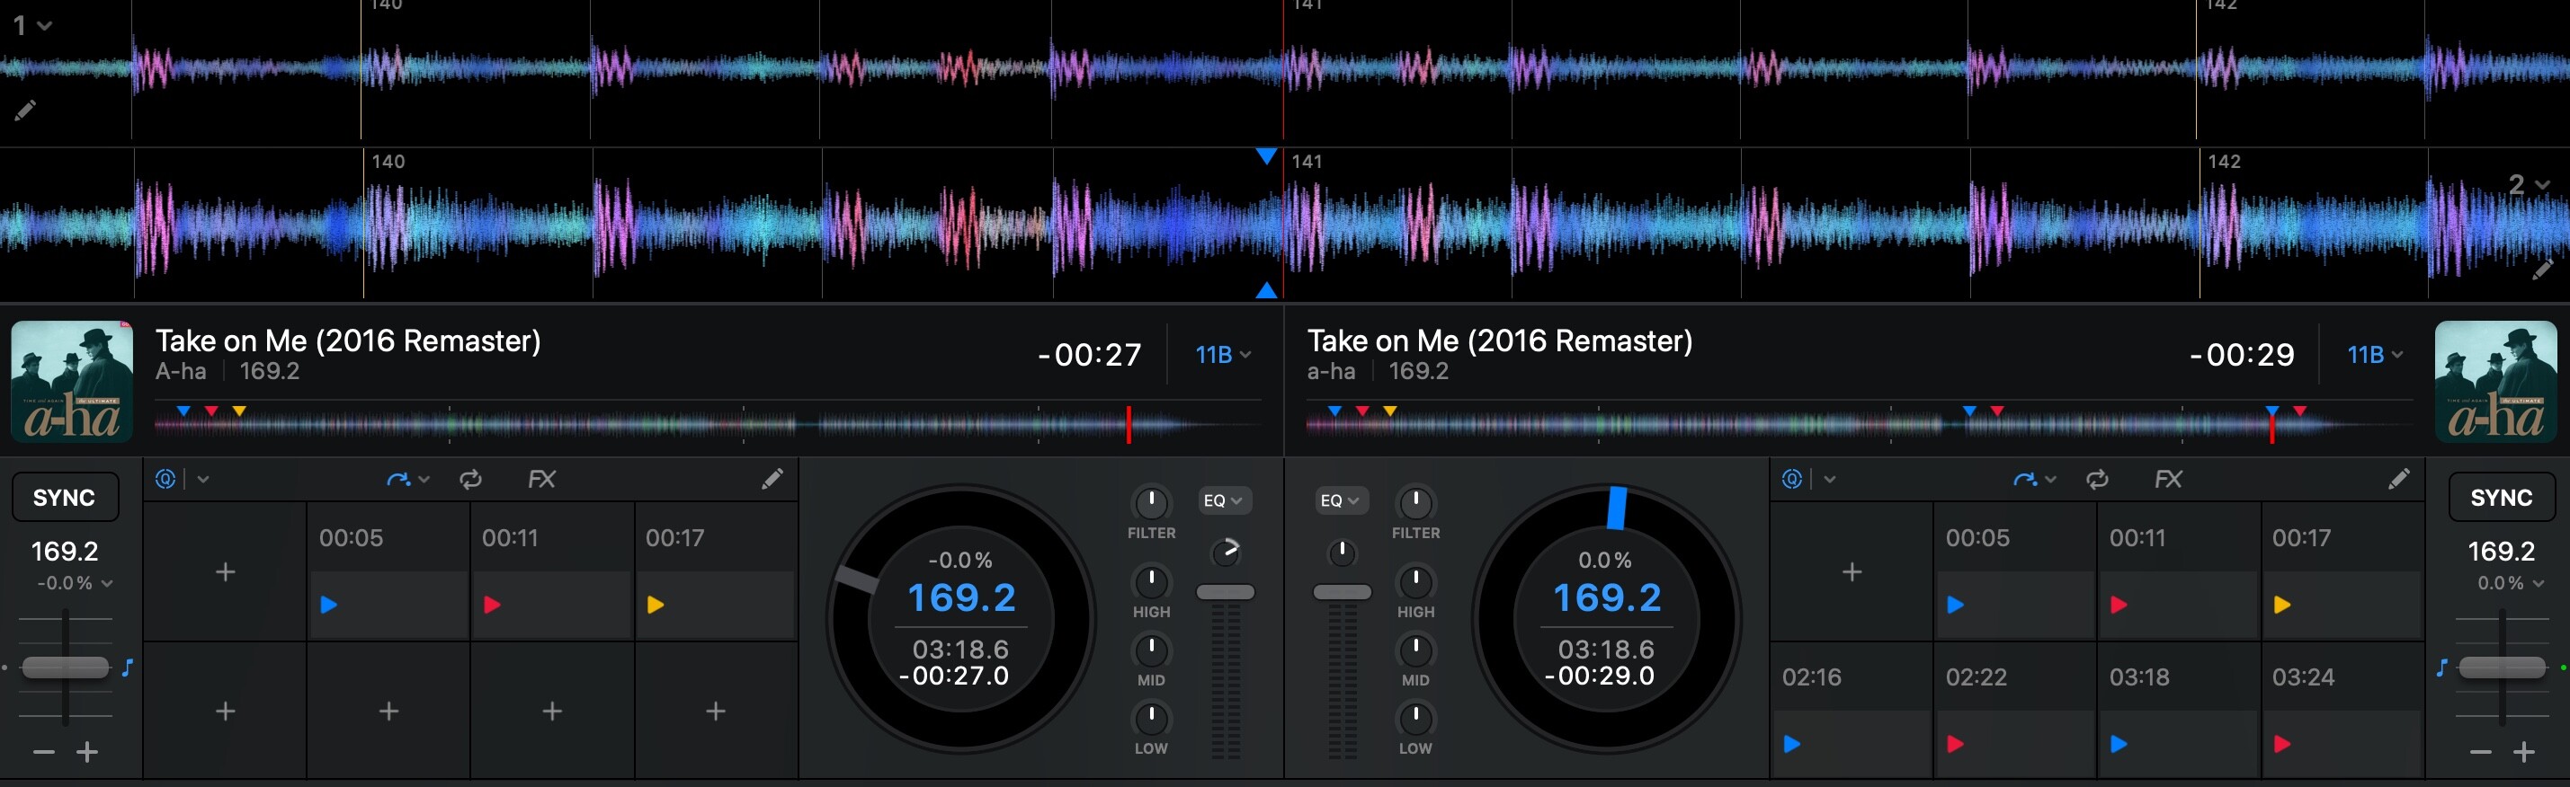
Task: Open the 11B key dropdown on deck 1
Action: point(1223,355)
